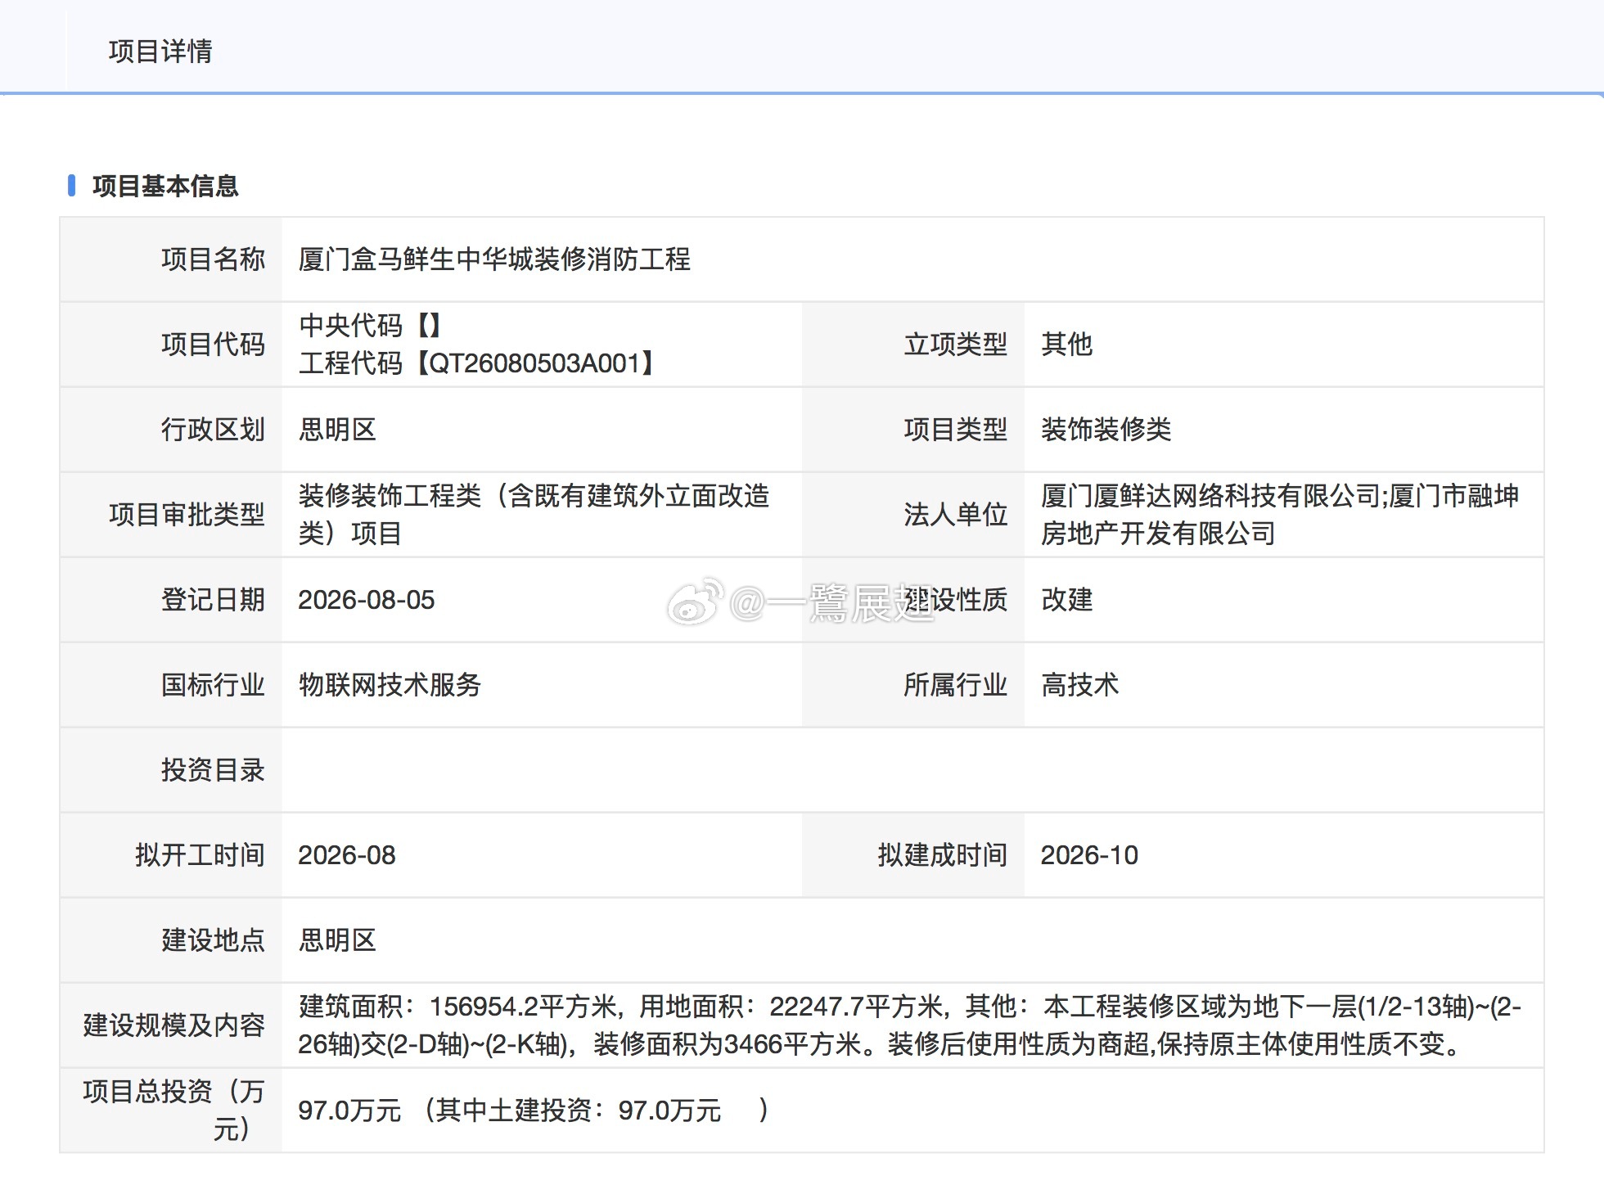Click the 投资目录 label
Viewport: 1604px width, 1203px height.
[x=213, y=770]
